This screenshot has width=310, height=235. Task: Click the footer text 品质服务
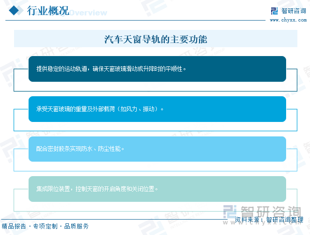pos(76,226)
